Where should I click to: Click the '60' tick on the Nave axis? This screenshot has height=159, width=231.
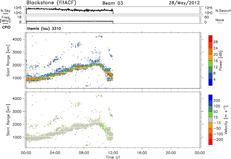(206, 17)
